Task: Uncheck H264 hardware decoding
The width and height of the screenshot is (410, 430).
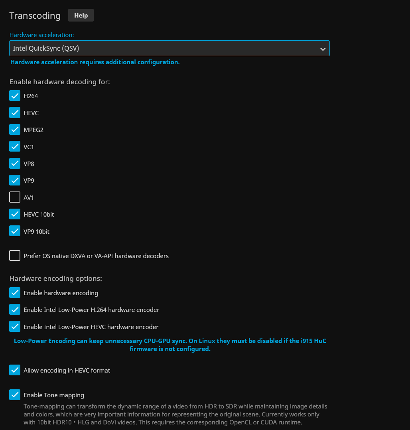Action: click(15, 96)
